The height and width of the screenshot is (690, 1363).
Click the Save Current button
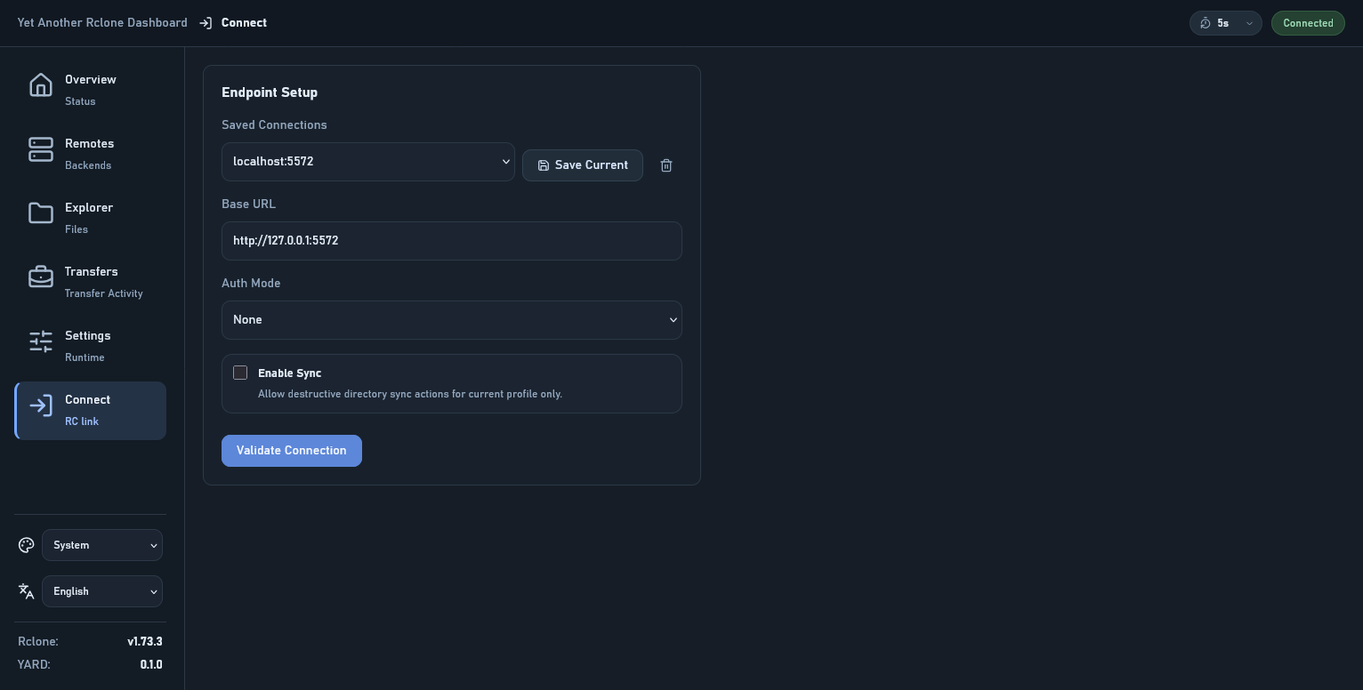[x=583, y=165]
